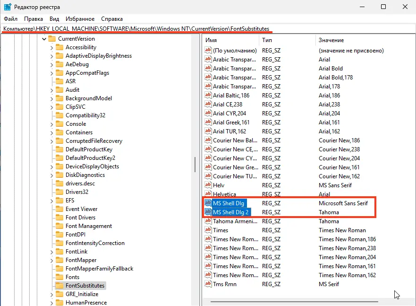Click the string icon of Arial Baltic,186
The height and width of the screenshot is (306, 416).
pyautogui.click(x=208, y=95)
